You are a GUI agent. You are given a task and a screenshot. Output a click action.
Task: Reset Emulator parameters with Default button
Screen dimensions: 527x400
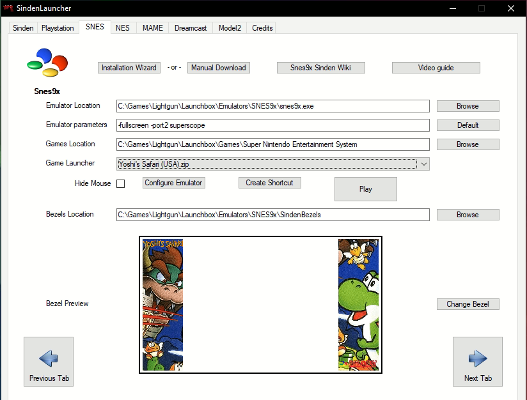point(468,125)
